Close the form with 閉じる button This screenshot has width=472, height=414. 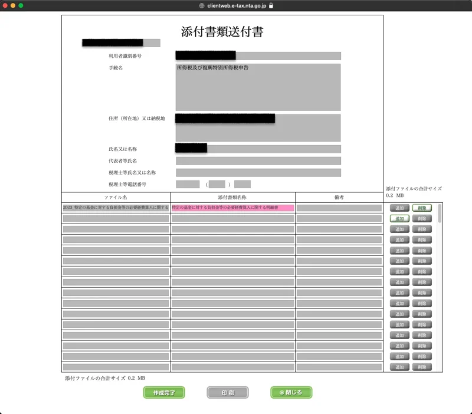coord(291,392)
